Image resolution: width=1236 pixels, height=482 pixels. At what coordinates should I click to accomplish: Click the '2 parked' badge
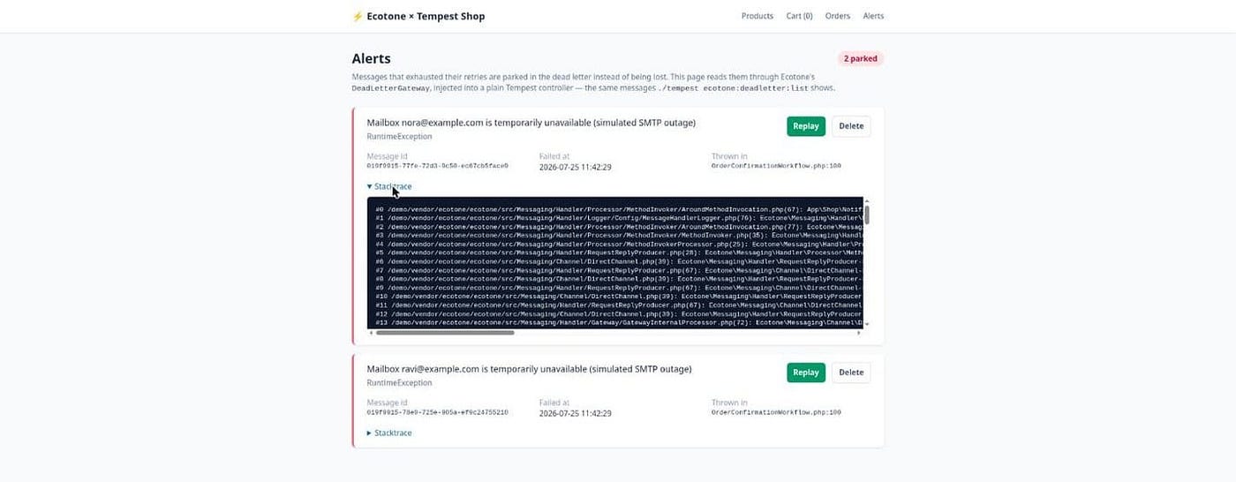(x=861, y=59)
